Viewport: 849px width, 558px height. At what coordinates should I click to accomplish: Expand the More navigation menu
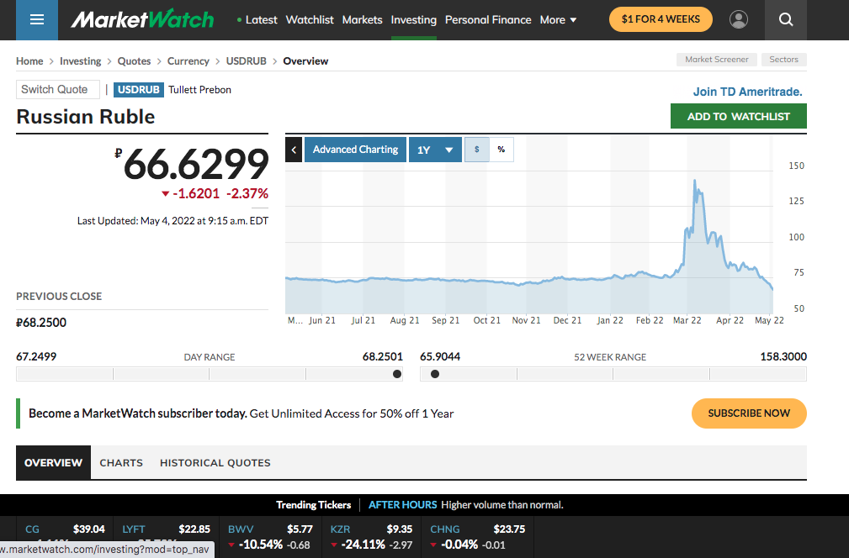coord(558,20)
